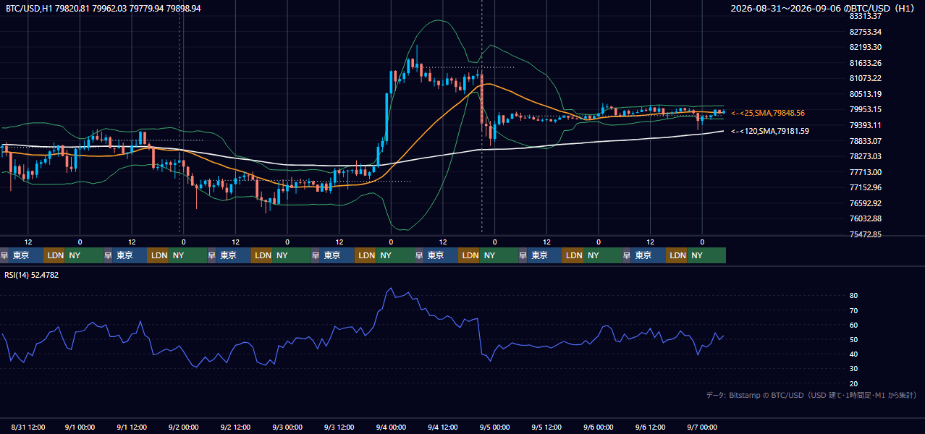Image resolution: width=925 pixels, height=434 pixels.
Task: Click the RSI(14) 52.4782 indicator label
Action: [x=32, y=275]
